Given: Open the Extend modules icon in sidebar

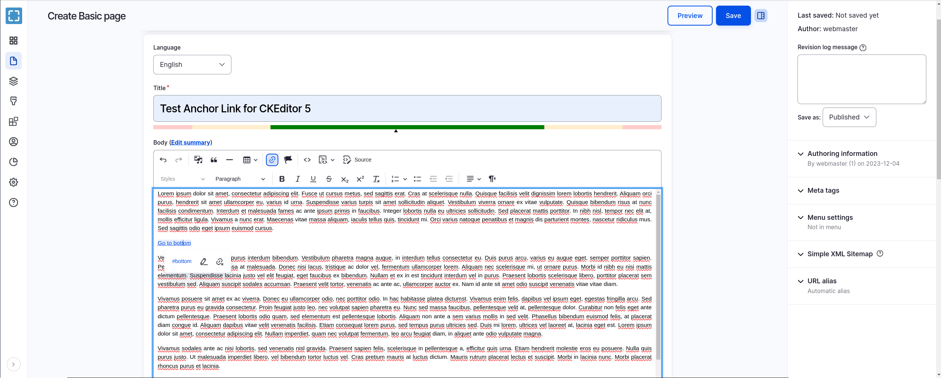Looking at the screenshot, I should (14, 121).
